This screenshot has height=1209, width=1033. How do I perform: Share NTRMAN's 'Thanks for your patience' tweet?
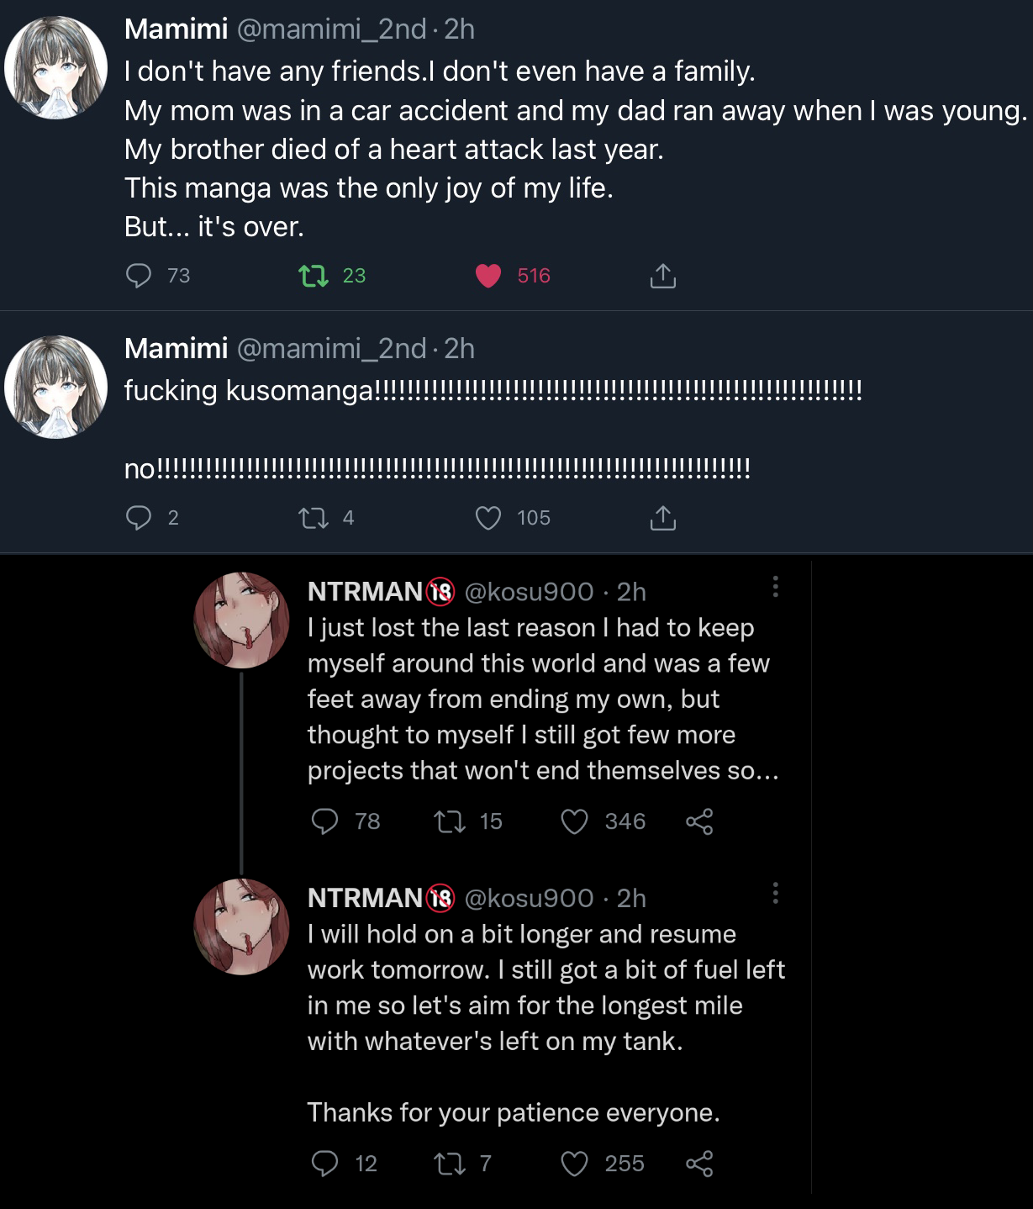point(699,1164)
